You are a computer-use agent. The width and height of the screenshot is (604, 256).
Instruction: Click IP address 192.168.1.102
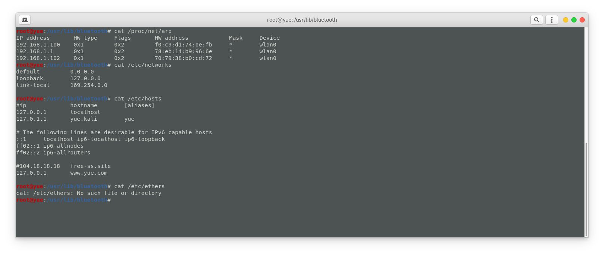[38, 58]
